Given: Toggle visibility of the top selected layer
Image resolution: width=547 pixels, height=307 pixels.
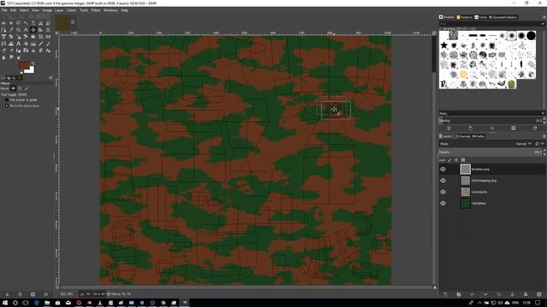Looking at the screenshot, I should click(x=443, y=169).
